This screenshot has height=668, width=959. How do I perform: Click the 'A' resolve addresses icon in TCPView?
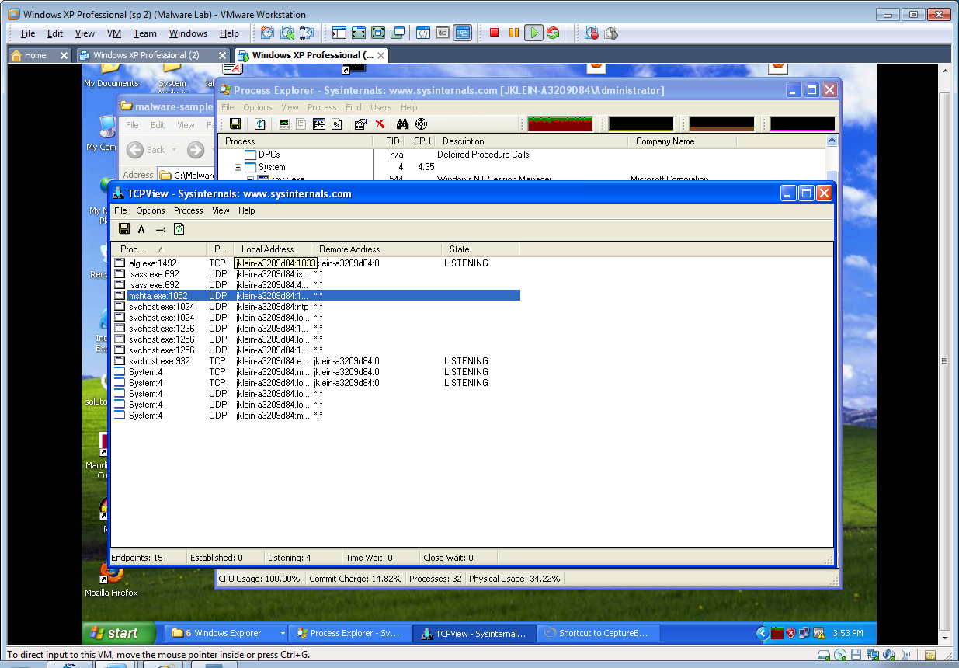click(x=141, y=229)
